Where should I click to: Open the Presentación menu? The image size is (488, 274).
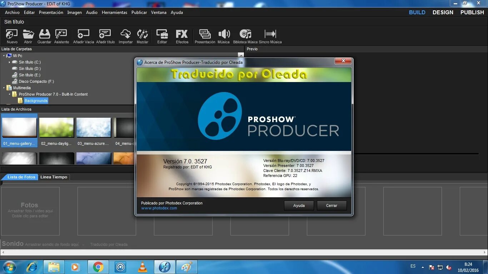(x=51, y=12)
